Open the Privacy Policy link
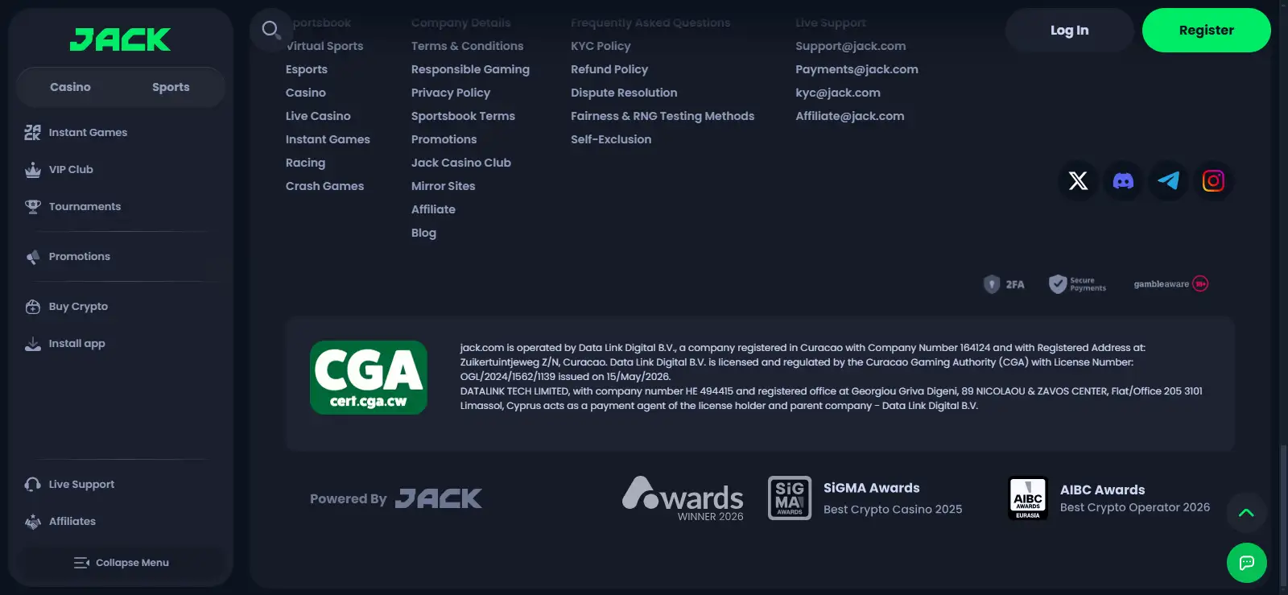Image resolution: width=1288 pixels, height=595 pixels. (451, 93)
